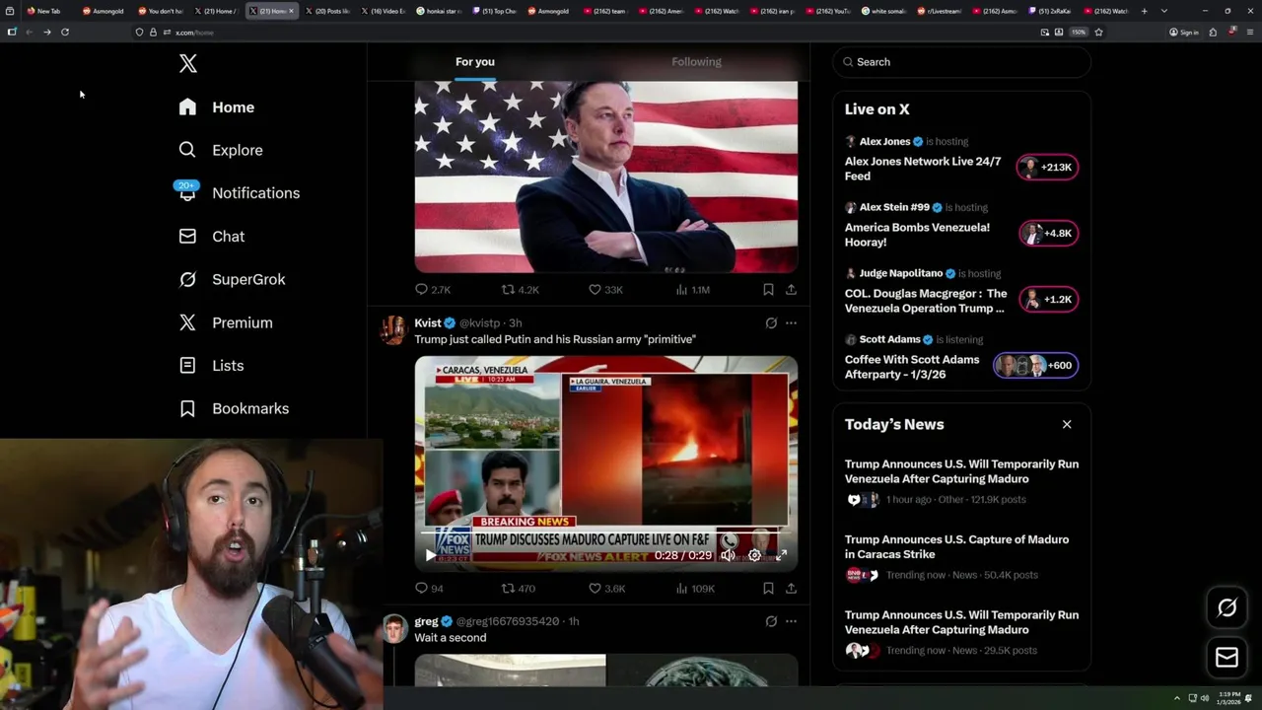Join COL. Douglas Macgregor live
1262x710 pixels.
pyautogui.click(x=961, y=291)
